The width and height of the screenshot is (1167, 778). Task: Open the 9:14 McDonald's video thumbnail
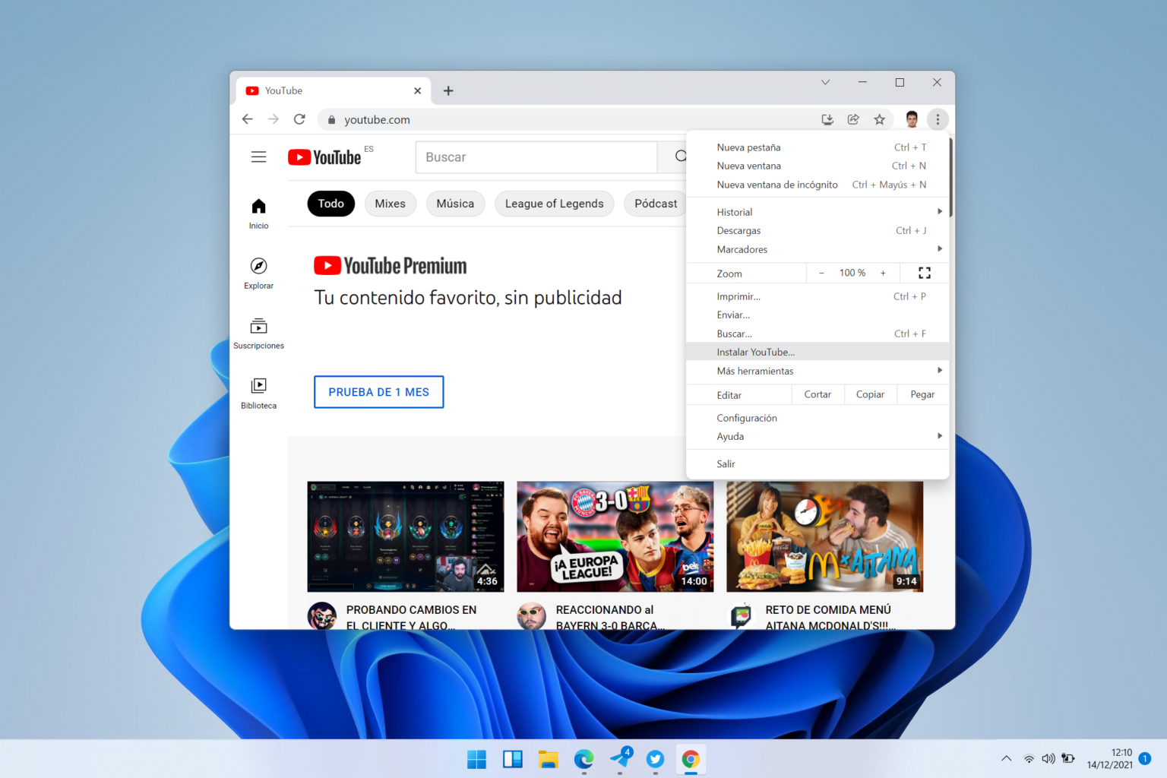(x=824, y=536)
